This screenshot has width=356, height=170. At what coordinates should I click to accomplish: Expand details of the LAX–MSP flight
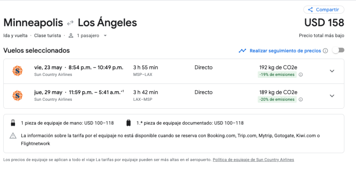coord(332,96)
